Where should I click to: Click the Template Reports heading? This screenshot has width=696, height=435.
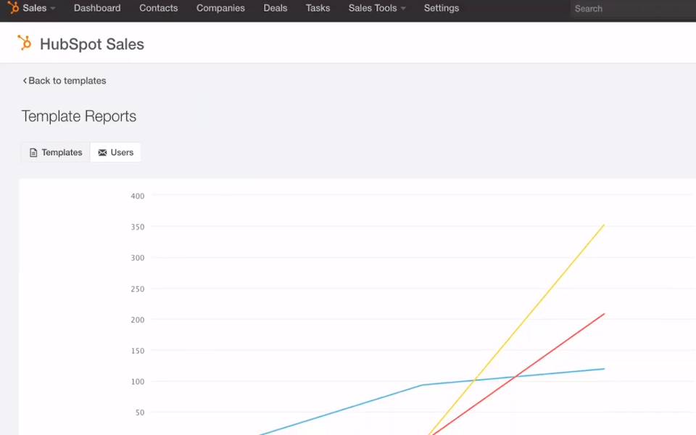pyautogui.click(x=79, y=116)
